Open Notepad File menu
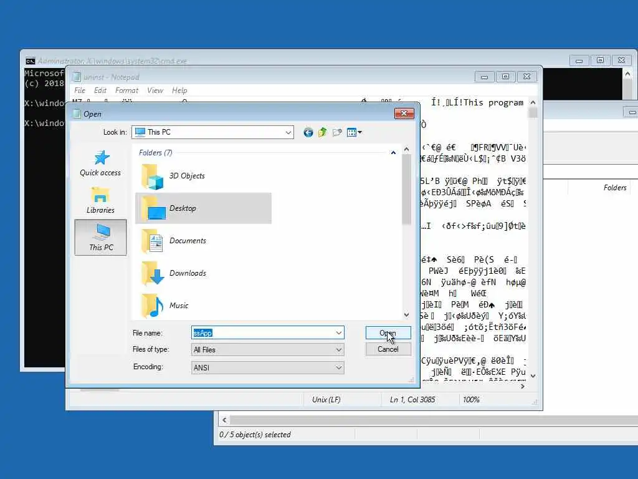Image resolution: width=638 pixels, height=479 pixels. (80, 90)
